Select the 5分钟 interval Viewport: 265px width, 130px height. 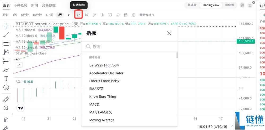tap(25, 15)
